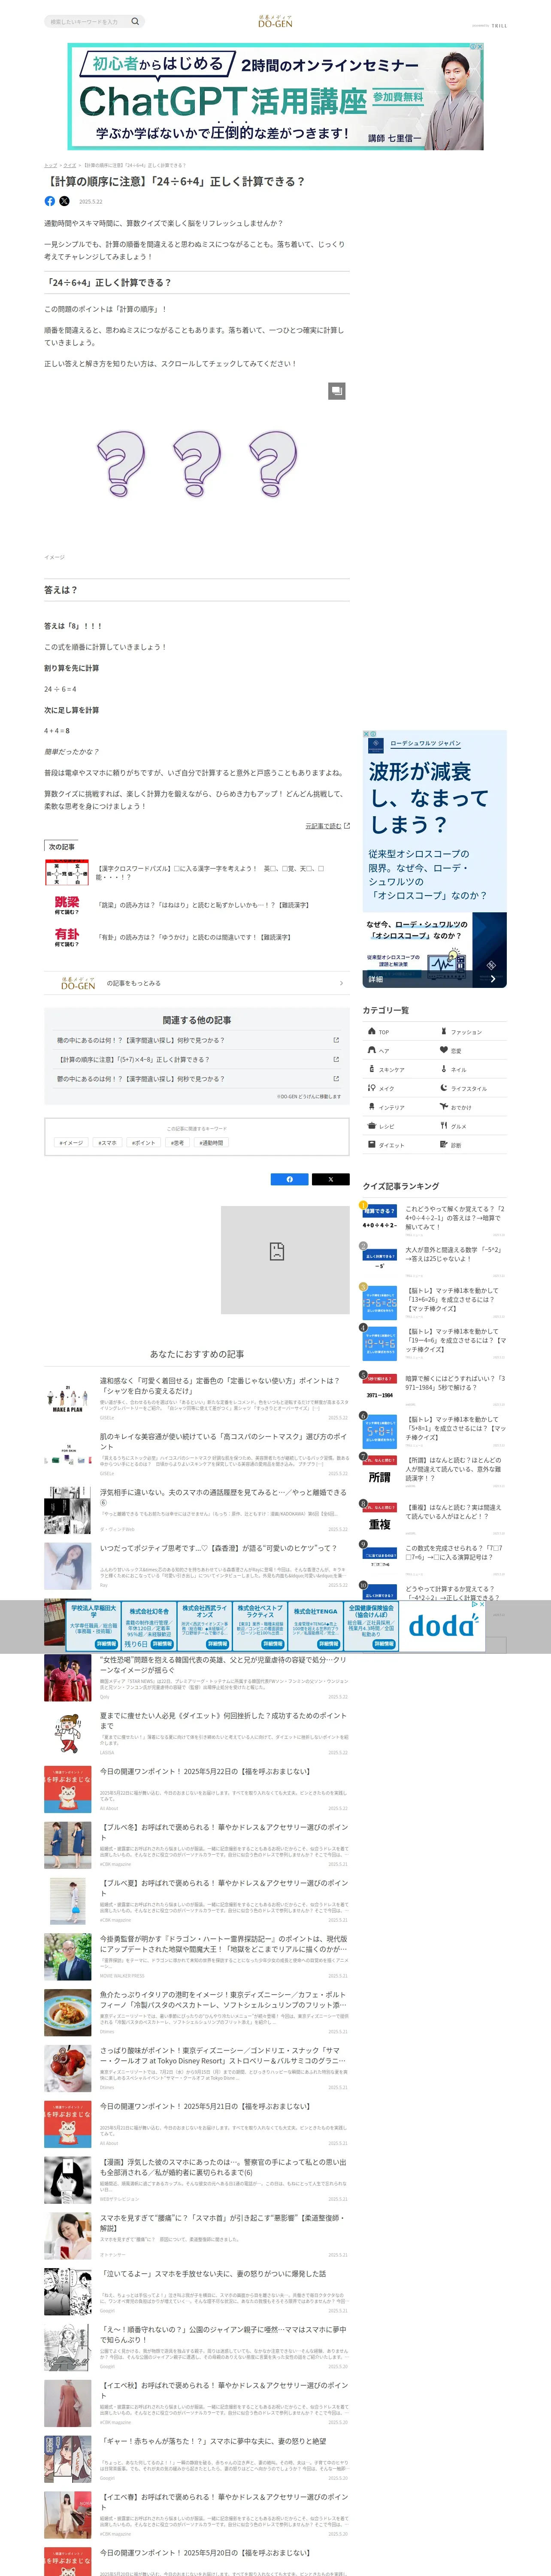The image size is (551, 2576).
Task: Click the search magnifier icon in header
Action: point(135,21)
